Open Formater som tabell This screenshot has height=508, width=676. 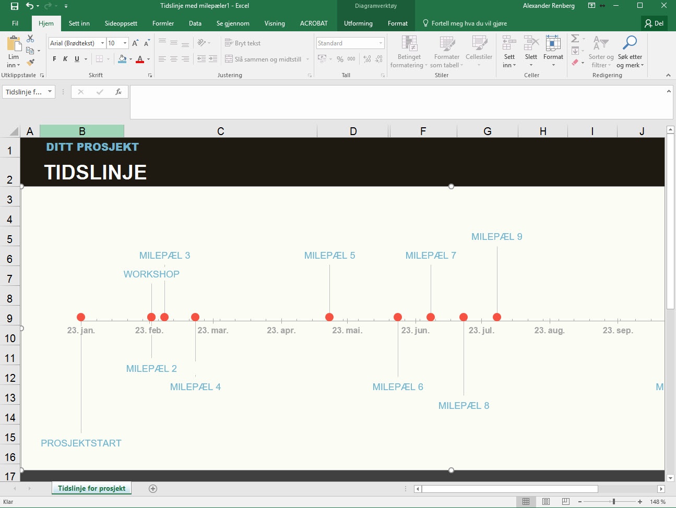[447, 52]
